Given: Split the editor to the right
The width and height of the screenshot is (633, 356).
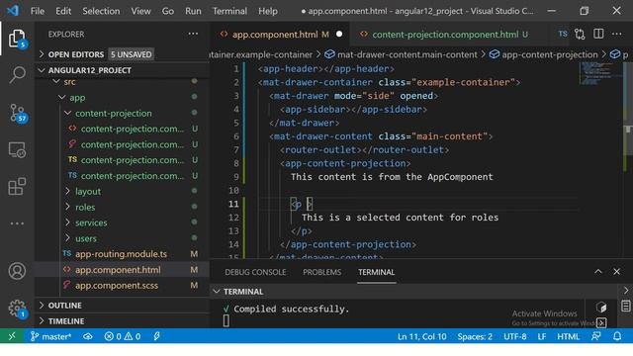Looking at the screenshot, I should pos(598,34).
